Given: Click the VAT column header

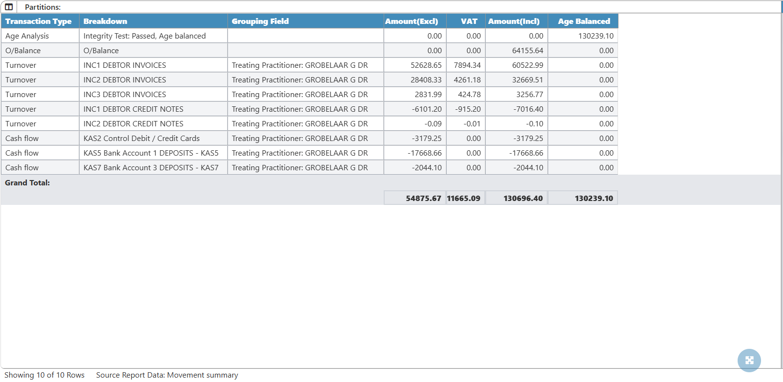Looking at the screenshot, I should click(469, 21).
